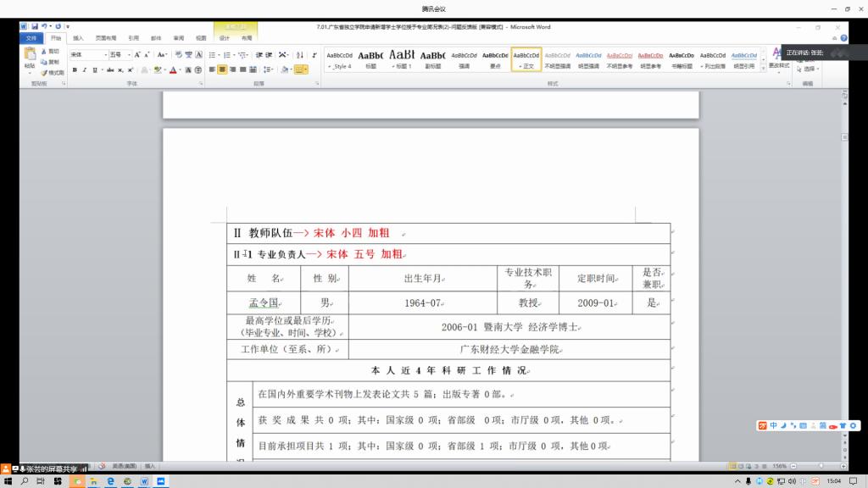Open Change Case Aa dropdown
The image size is (868, 488).
[162, 55]
